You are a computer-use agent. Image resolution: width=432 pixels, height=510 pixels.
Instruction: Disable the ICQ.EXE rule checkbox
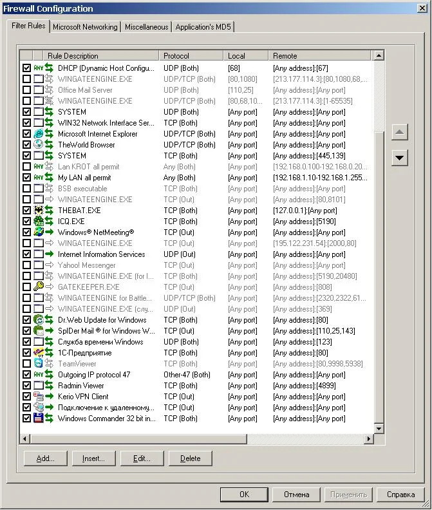[26, 221]
